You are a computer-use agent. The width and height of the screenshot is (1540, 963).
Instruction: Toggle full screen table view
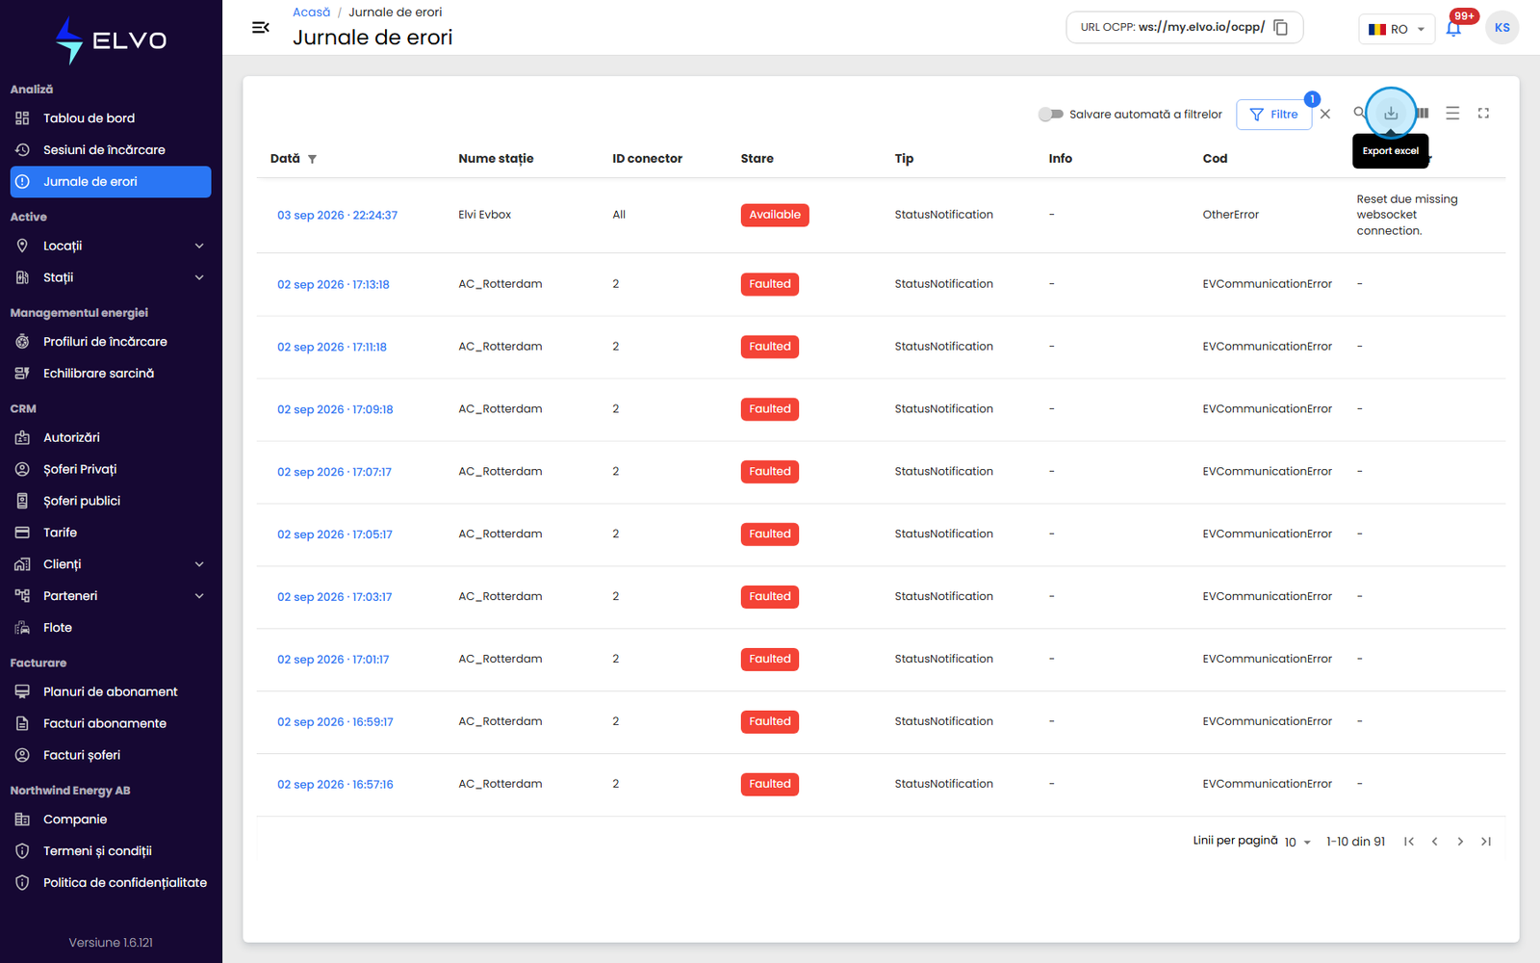pyautogui.click(x=1483, y=114)
